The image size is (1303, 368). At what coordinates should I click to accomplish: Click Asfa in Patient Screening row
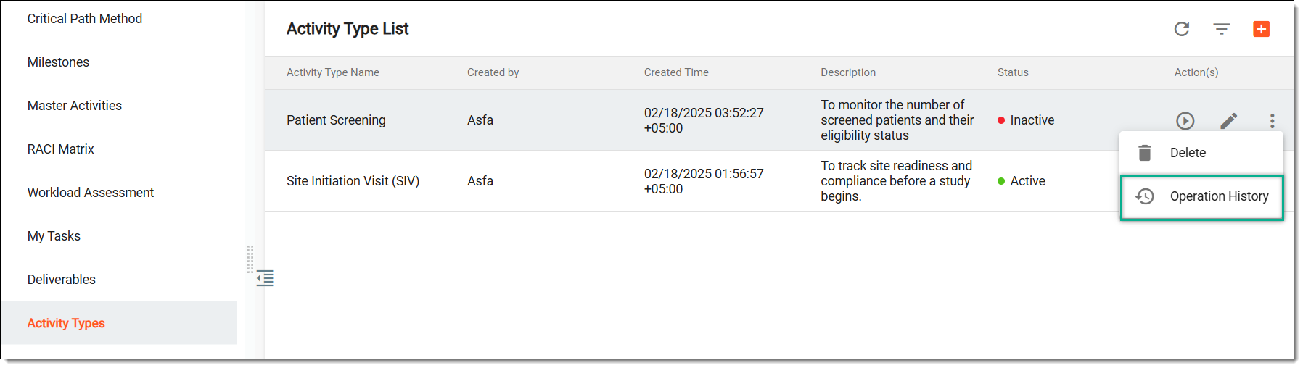[480, 120]
